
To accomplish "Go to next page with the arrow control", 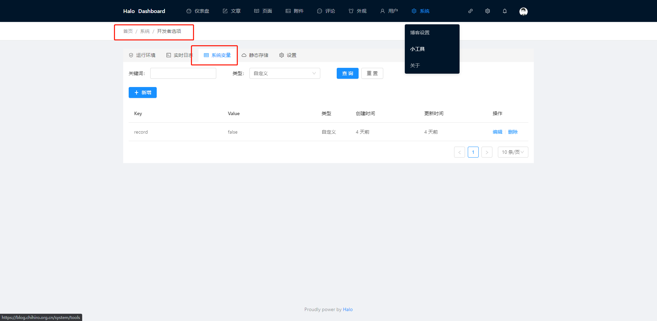I will point(487,152).
